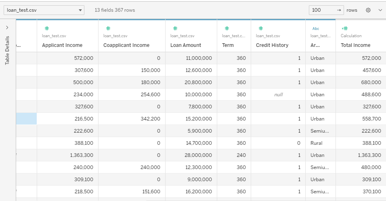Select the Total Income column header

click(x=355, y=45)
